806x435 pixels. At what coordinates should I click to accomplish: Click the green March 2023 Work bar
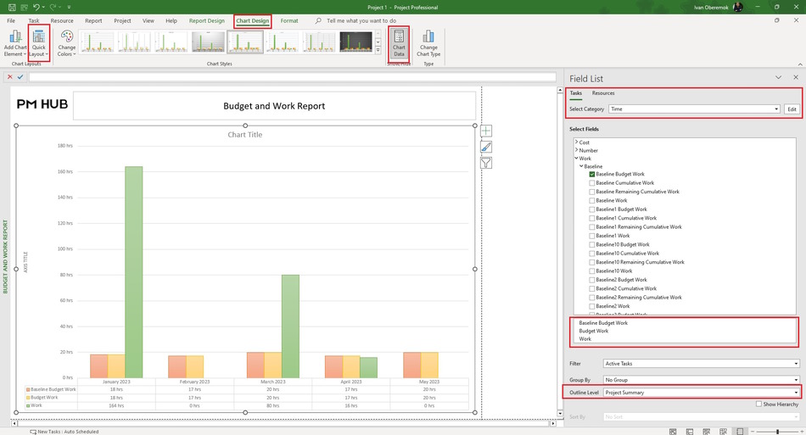pos(290,326)
